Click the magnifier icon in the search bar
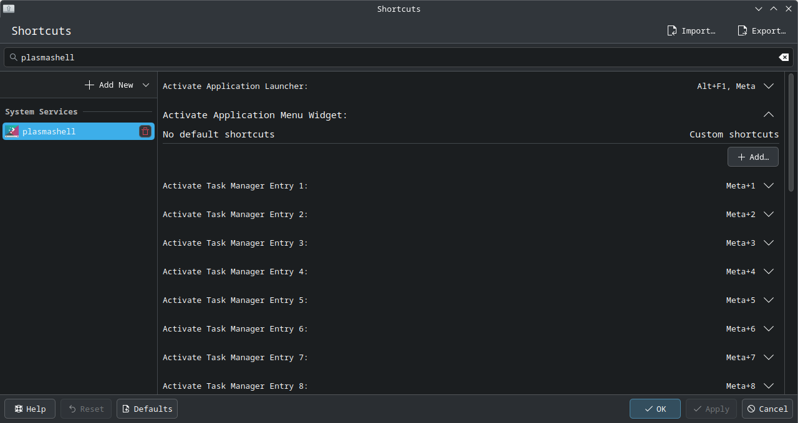798x423 pixels. coord(14,57)
